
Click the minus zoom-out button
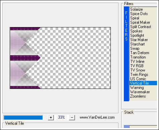(x=72, y=117)
